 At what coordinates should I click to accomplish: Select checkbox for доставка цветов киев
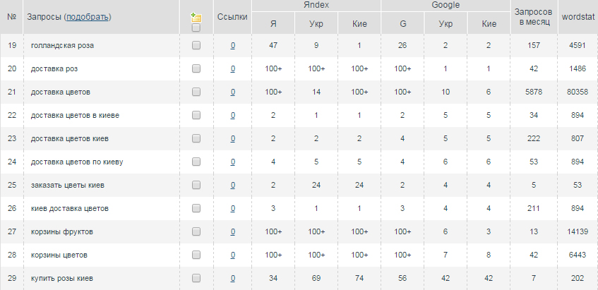196,138
